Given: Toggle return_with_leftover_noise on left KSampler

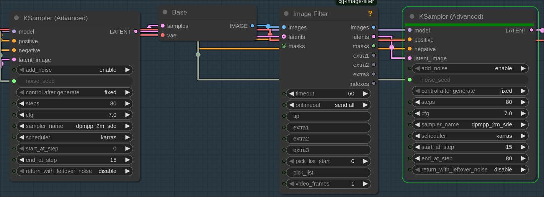Looking at the screenshot, I should tap(75, 171).
